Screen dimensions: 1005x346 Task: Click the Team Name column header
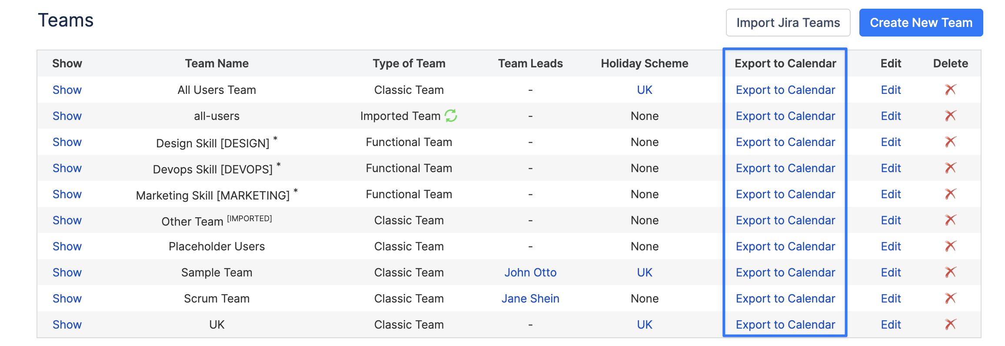pyautogui.click(x=217, y=63)
